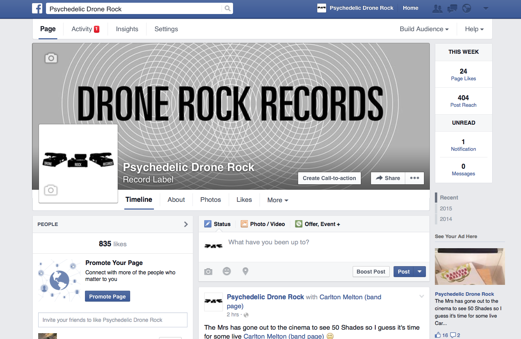Open the Insights tab
The height and width of the screenshot is (339, 521).
[127, 29]
